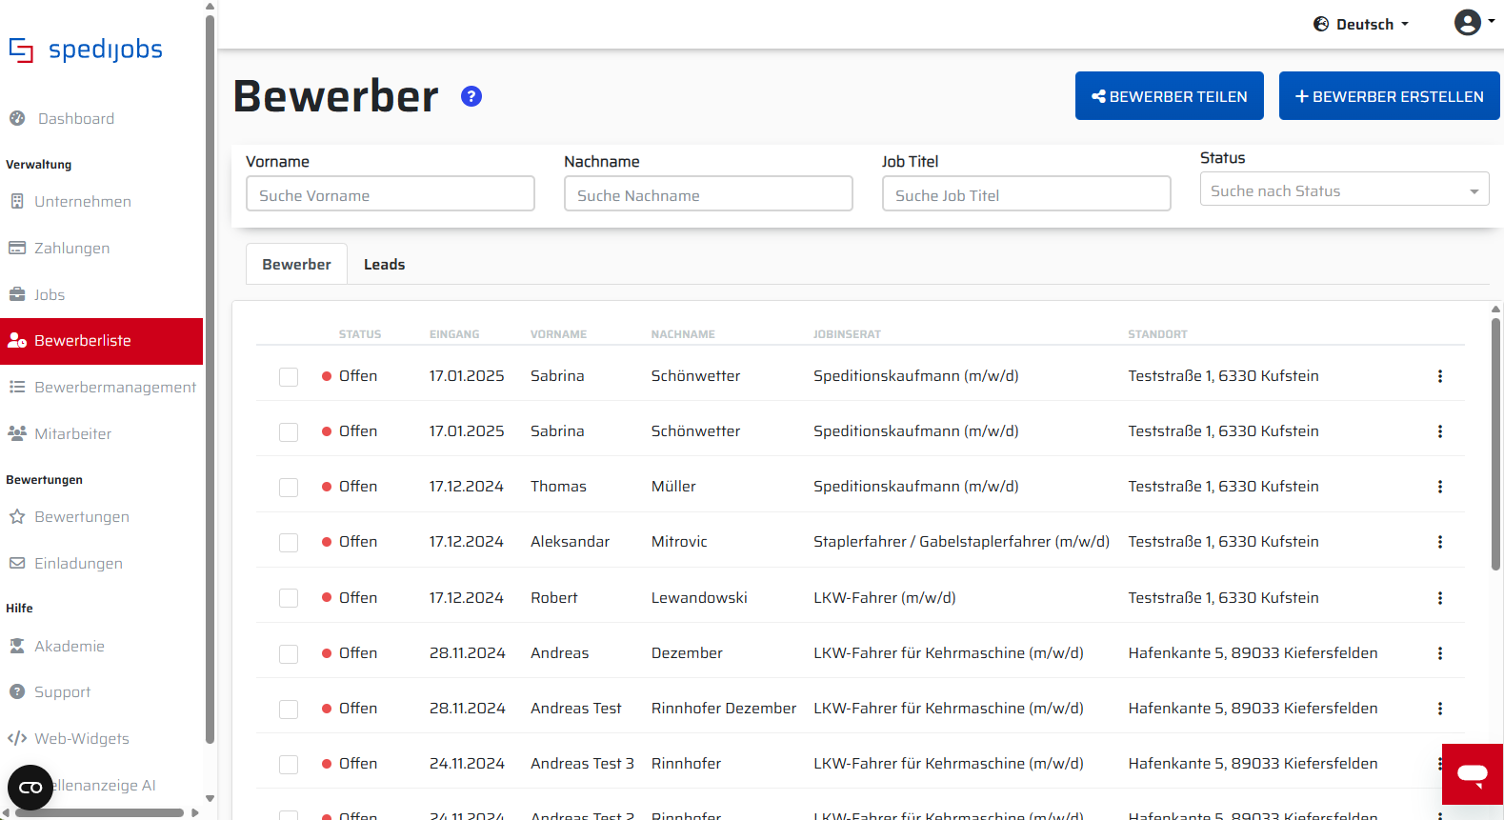Tick the checkbox for Andreas Dezember
Screen dimensions: 1504x820
(289, 654)
